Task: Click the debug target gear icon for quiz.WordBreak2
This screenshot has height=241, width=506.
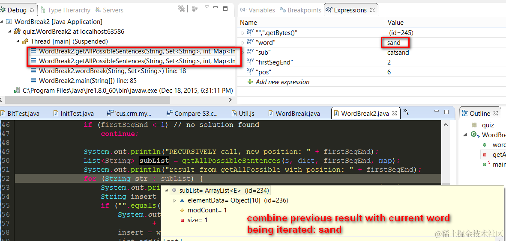Action: [17, 32]
